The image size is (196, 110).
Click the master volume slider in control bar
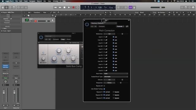[158, 7]
